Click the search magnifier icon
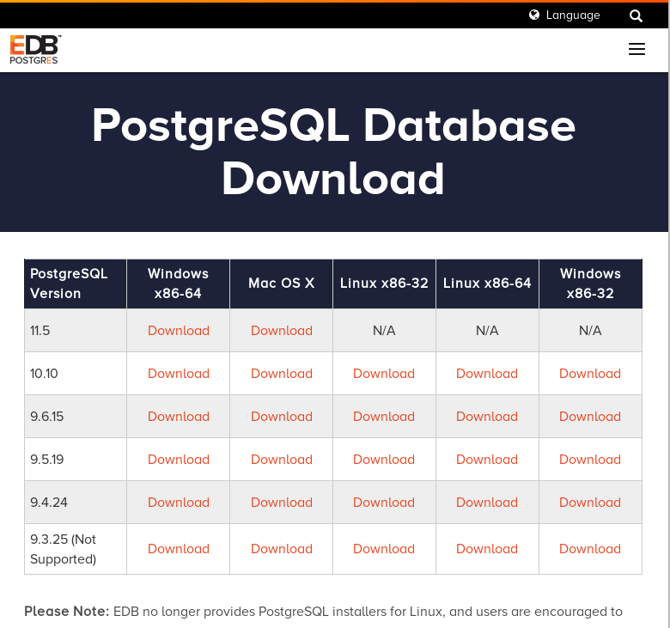The height and width of the screenshot is (628, 670). 636,15
